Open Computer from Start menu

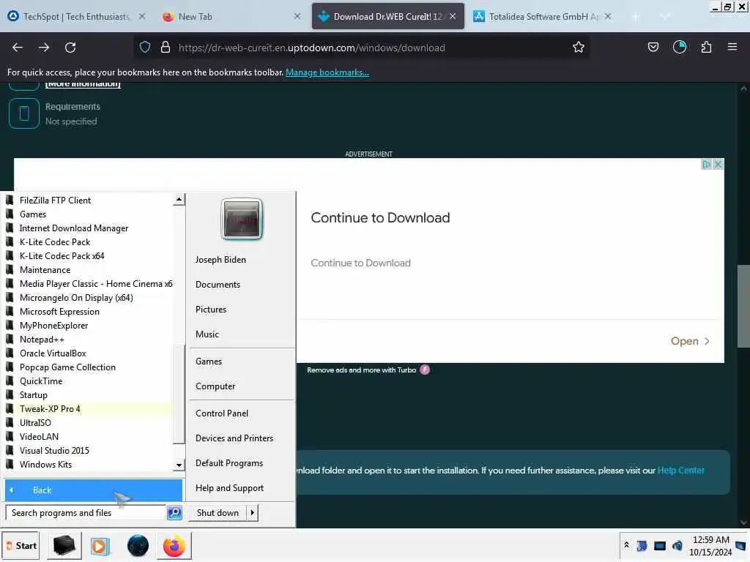[x=215, y=386]
